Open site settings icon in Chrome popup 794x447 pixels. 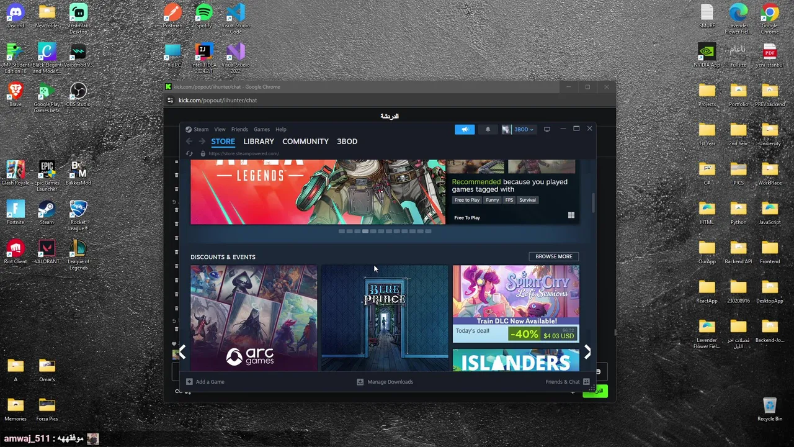click(170, 101)
